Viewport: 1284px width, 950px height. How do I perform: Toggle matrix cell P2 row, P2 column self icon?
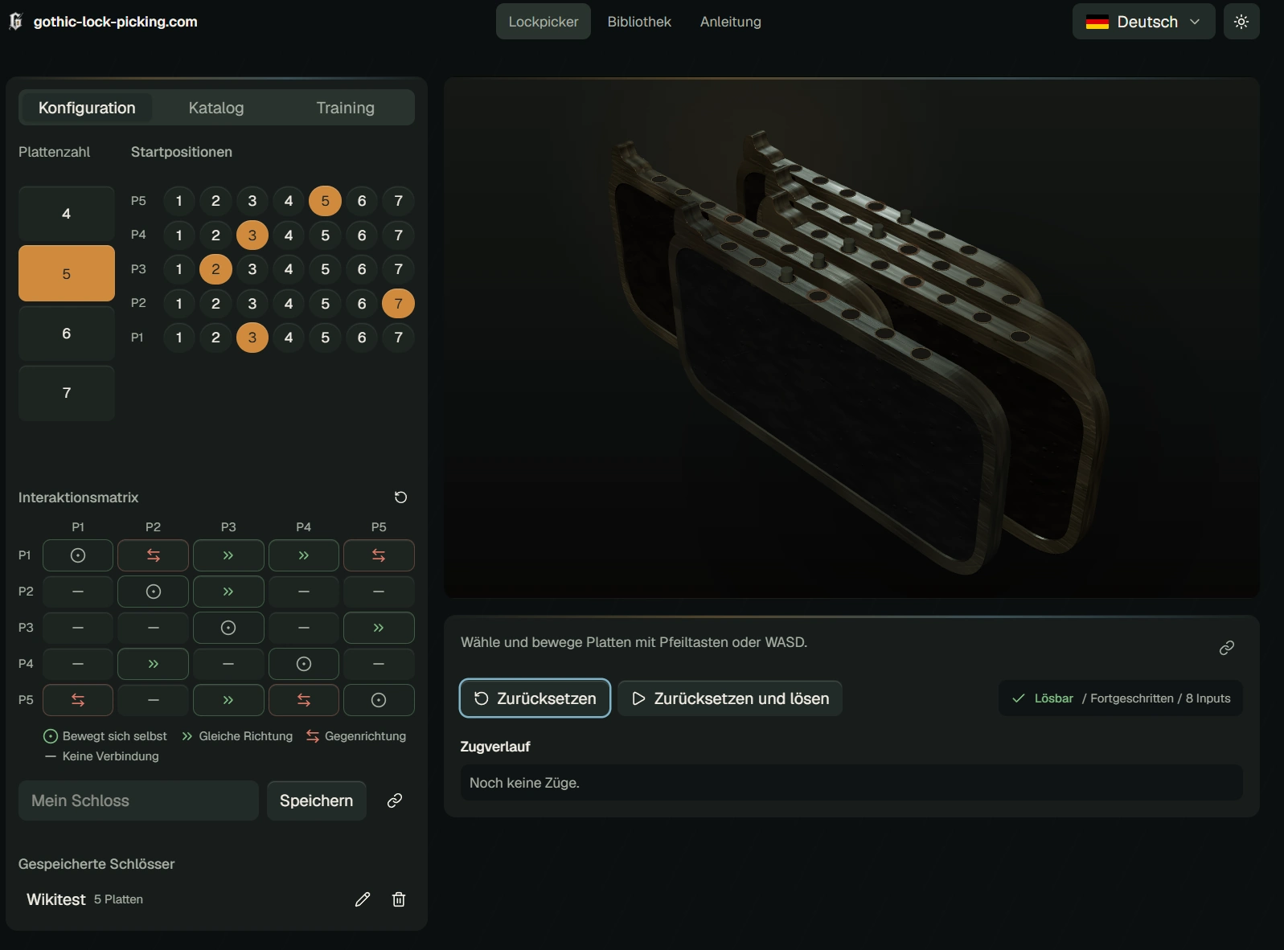click(x=154, y=592)
